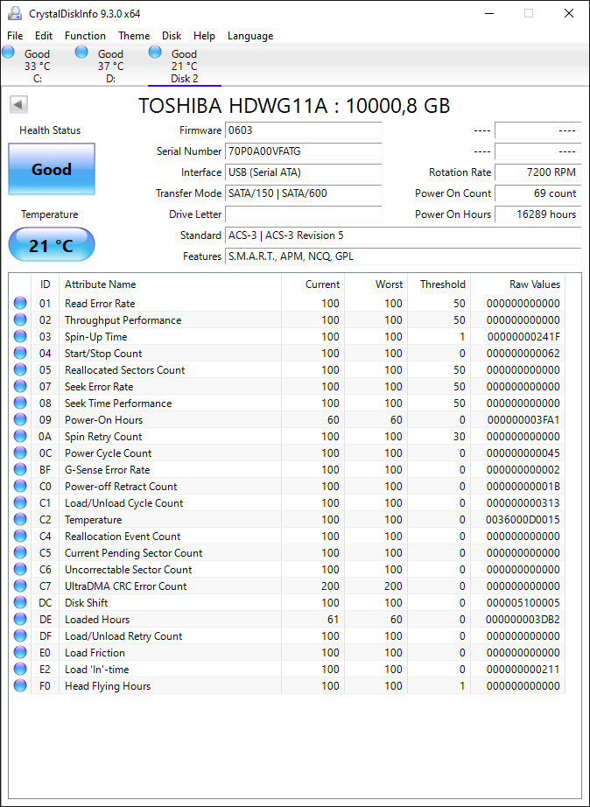Click the Raw Values column header
The height and width of the screenshot is (807, 590).
pos(517,284)
